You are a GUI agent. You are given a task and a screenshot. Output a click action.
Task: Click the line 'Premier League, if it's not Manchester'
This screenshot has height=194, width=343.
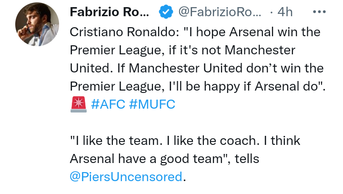pyautogui.click(x=182, y=51)
